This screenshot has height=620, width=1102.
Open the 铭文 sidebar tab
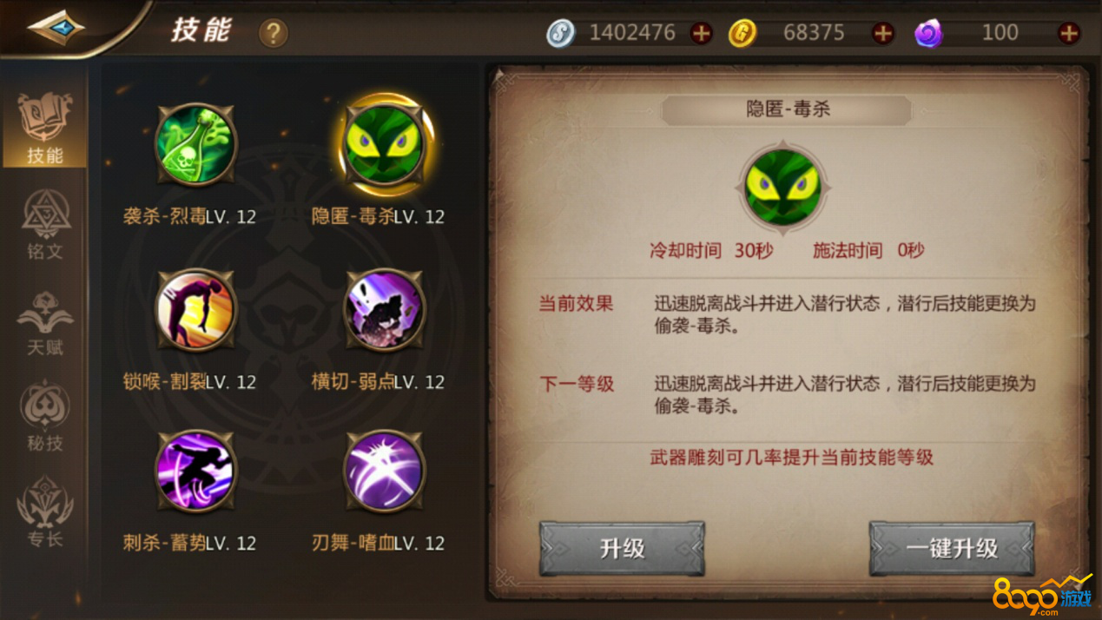[45, 225]
